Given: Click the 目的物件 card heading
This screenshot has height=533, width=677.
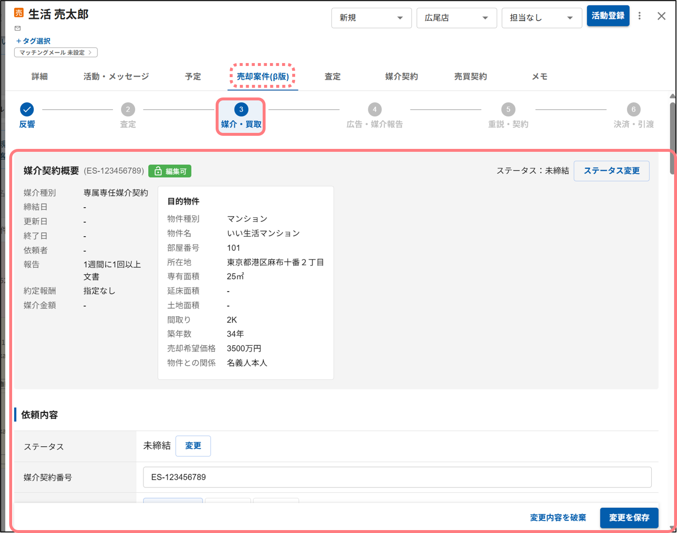Looking at the screenshot, I should [x=183, y=201].
